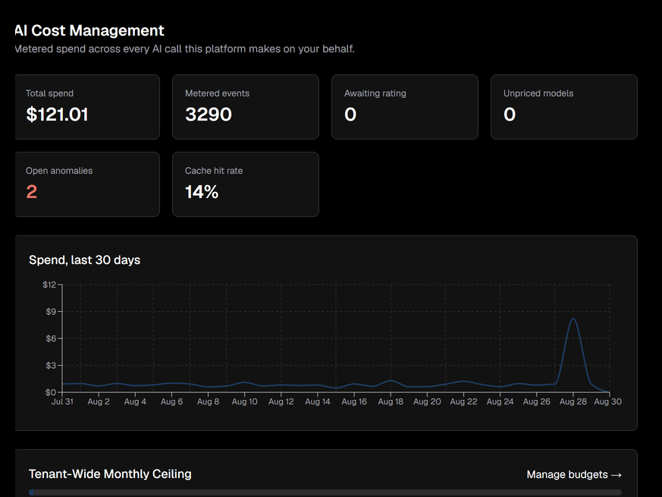This screenshot has width=662, height=497.
Task: Click the Aug 16 axis label
Action: point(354,401)
